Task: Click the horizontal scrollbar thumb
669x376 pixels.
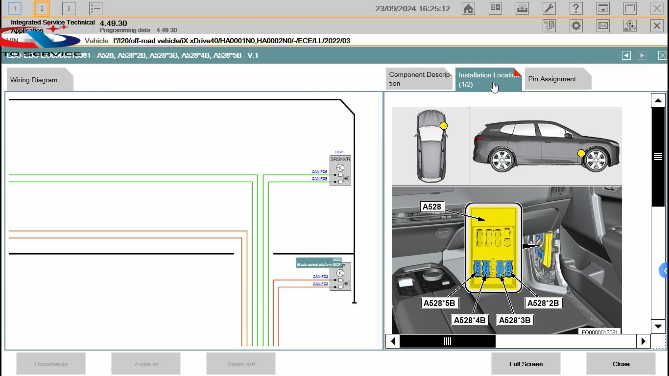Action: coord(448,341)
